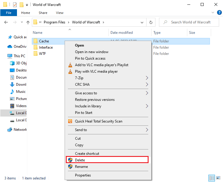Select the highlighted Local Disk entry

pos(13,113)
